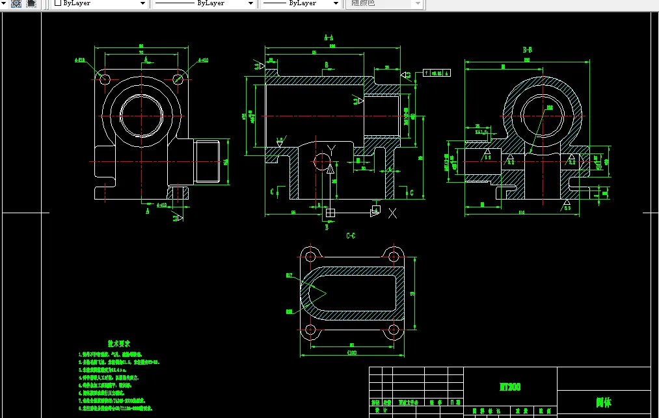The image size is (659, 418).
Task: Select the 设计 title block cell text
Action: click(x=381, y=410)
